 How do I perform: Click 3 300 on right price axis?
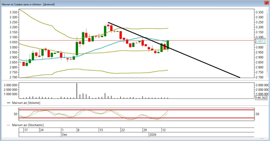point(259,17)
